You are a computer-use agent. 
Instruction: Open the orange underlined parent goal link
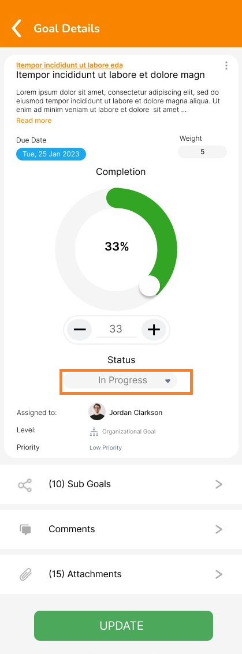click(x=69, y=65)
